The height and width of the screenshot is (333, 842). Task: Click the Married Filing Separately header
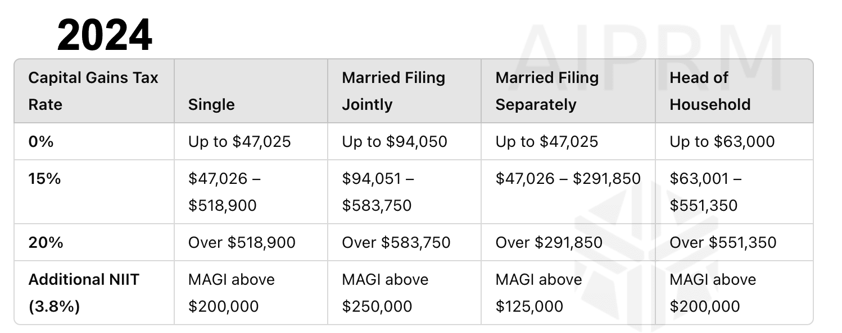547,91
